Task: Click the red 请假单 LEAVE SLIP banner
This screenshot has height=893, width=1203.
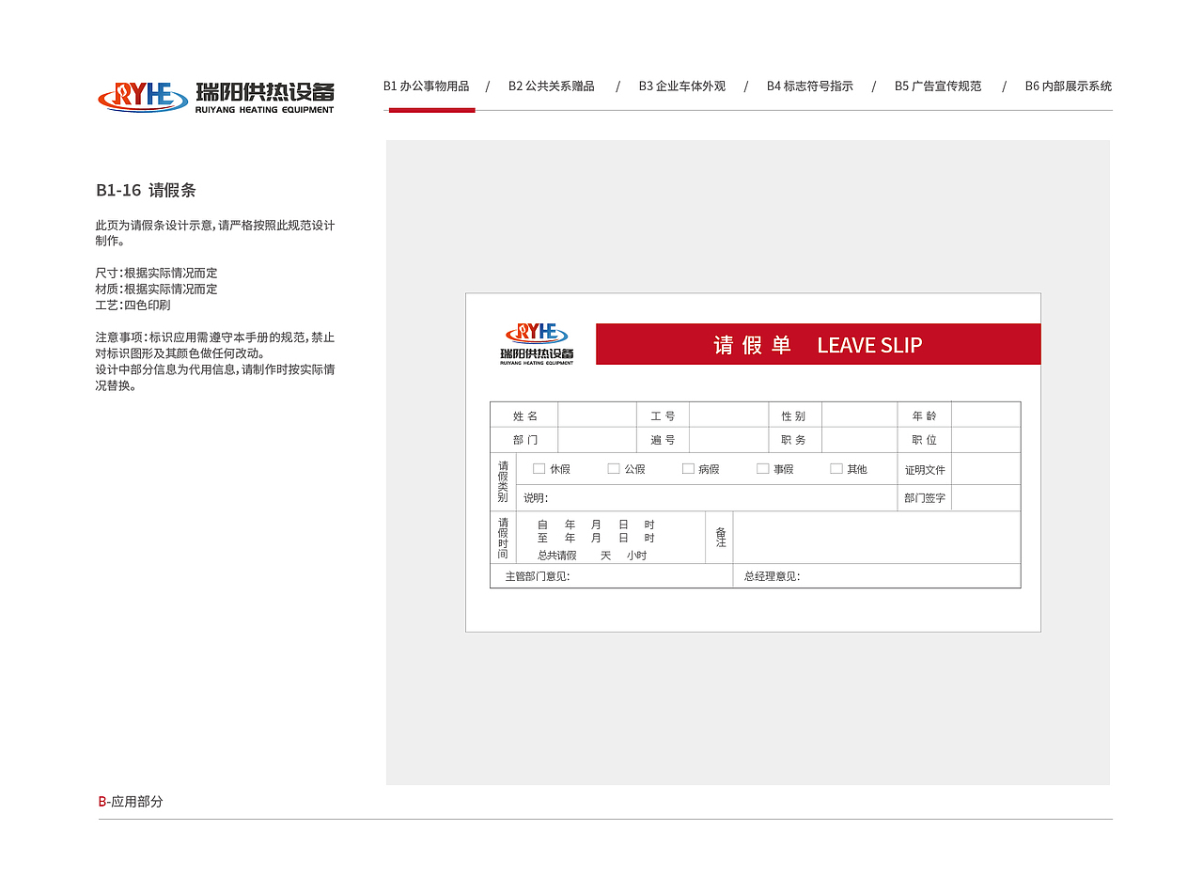Action: click(x=818, y=344)
